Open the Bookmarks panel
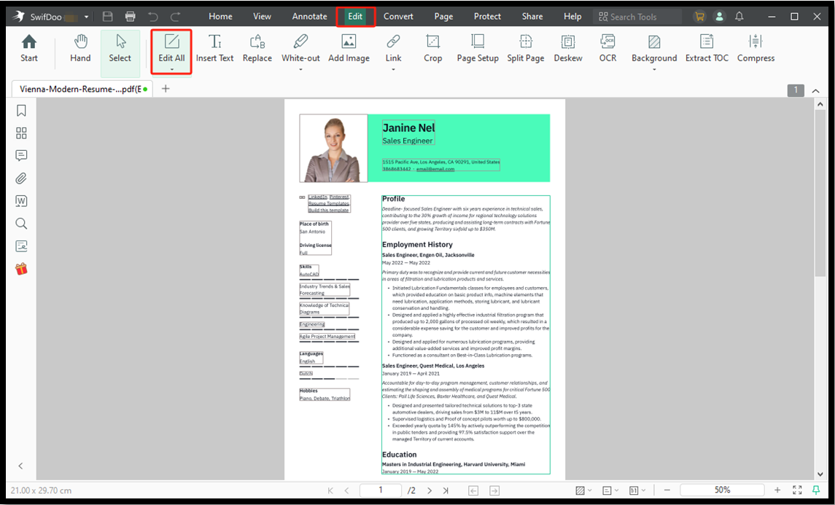Viewport: 835px width, 505px height. point(20,110)
